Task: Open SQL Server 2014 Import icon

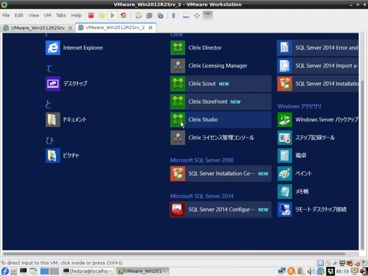Action: 285,66
